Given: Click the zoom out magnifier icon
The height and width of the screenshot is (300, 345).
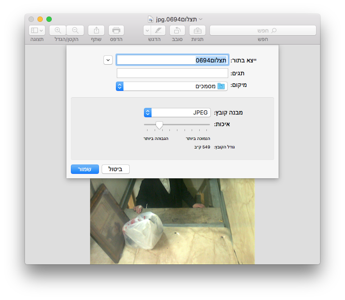Looking at the screenshot, I should pyautogui.click(x=75, y=30).
